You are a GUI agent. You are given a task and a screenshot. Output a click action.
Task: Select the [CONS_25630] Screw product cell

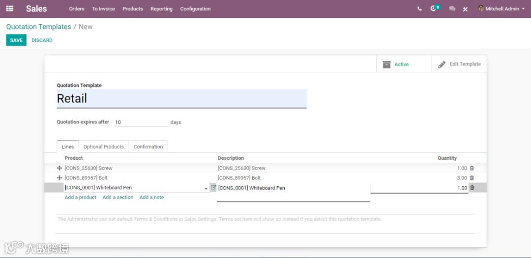coord(88,168)
